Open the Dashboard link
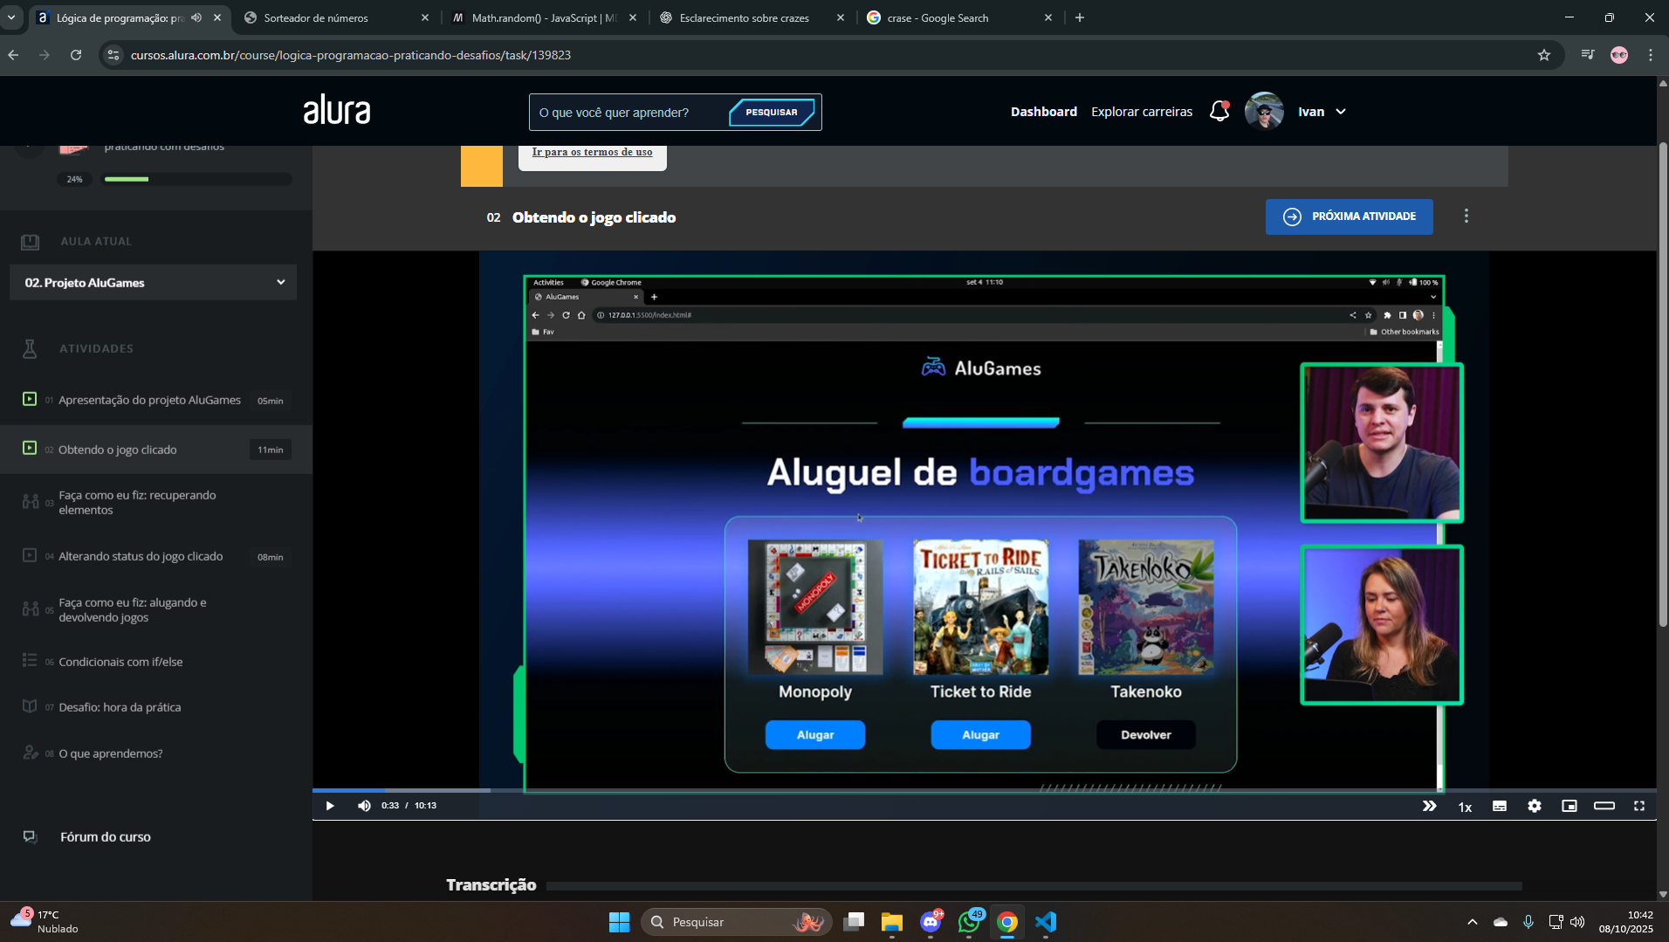The width and height of the screenshot is (1669, 942). (1043, 112)
